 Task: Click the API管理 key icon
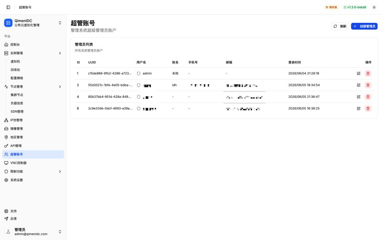(x=6, y=146)
